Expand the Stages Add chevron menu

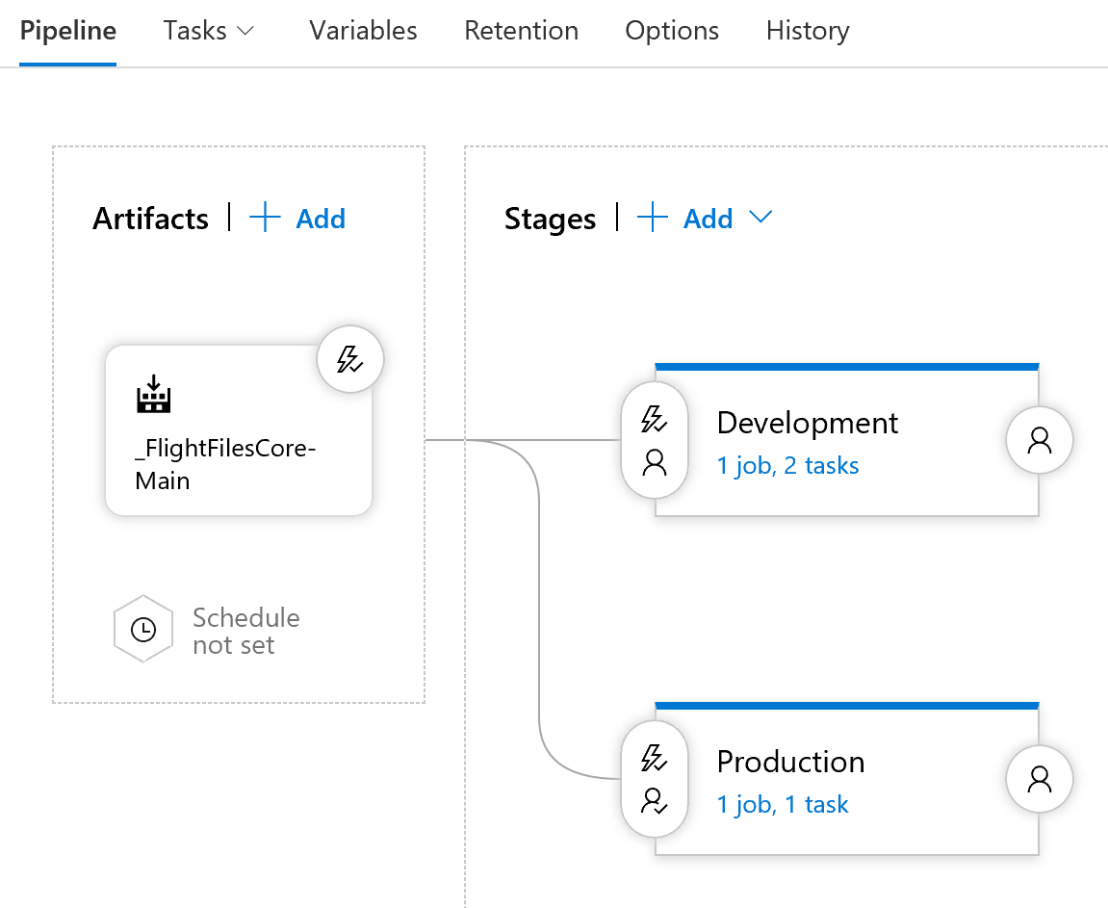tap(760, 219)
